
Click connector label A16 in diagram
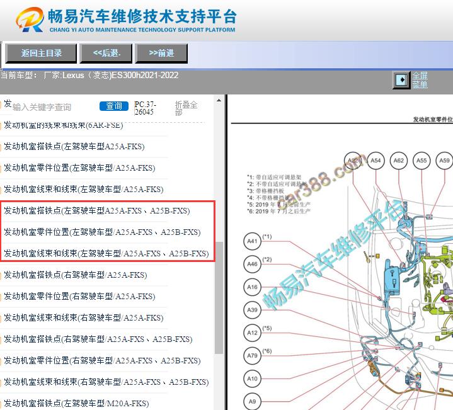pyautogui.click(x=252, y=287)
